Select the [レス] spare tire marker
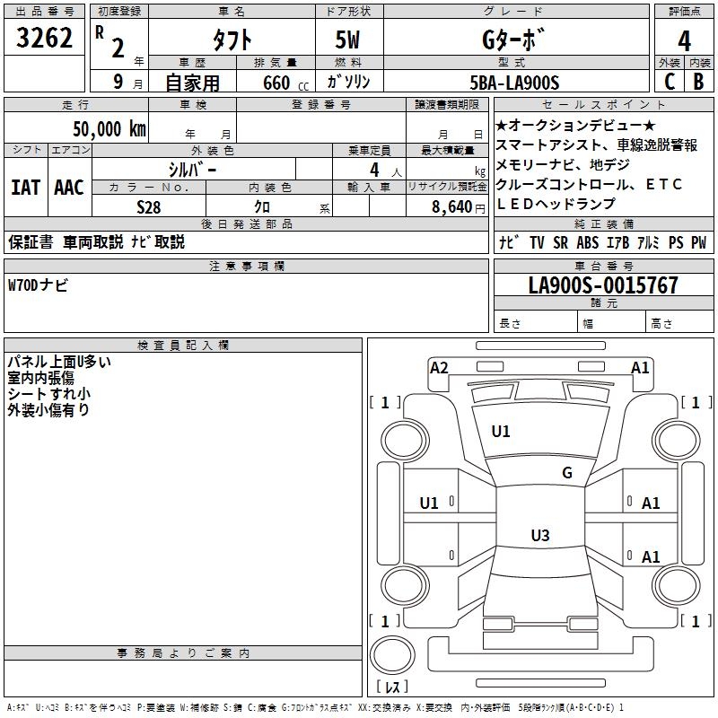 [391, 687]
